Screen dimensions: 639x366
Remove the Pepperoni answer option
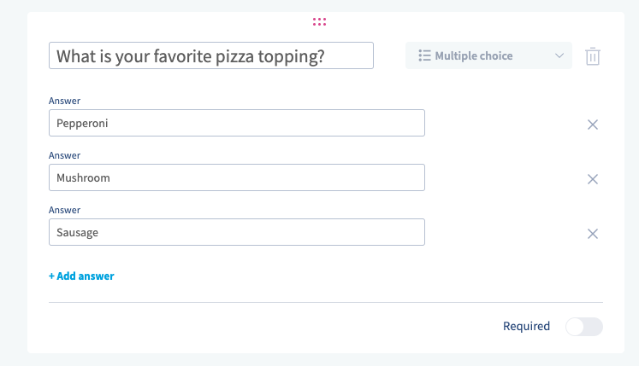pyautogui.click(x=592, y=125)
